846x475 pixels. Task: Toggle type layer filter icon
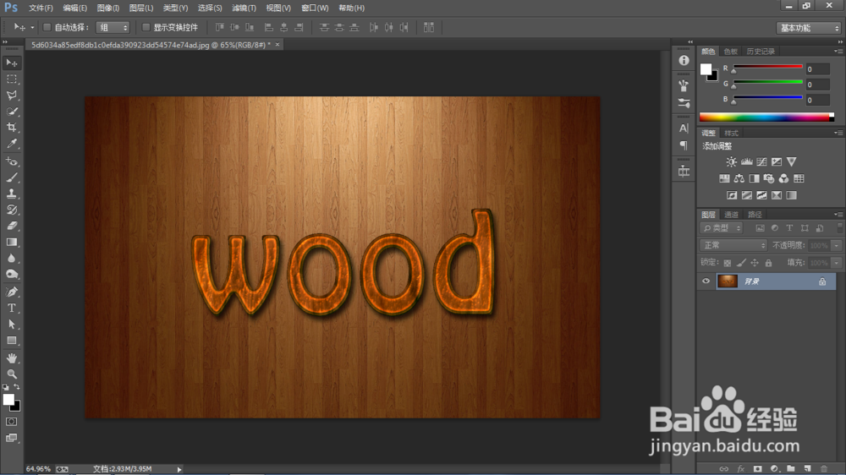click(789, 228)
